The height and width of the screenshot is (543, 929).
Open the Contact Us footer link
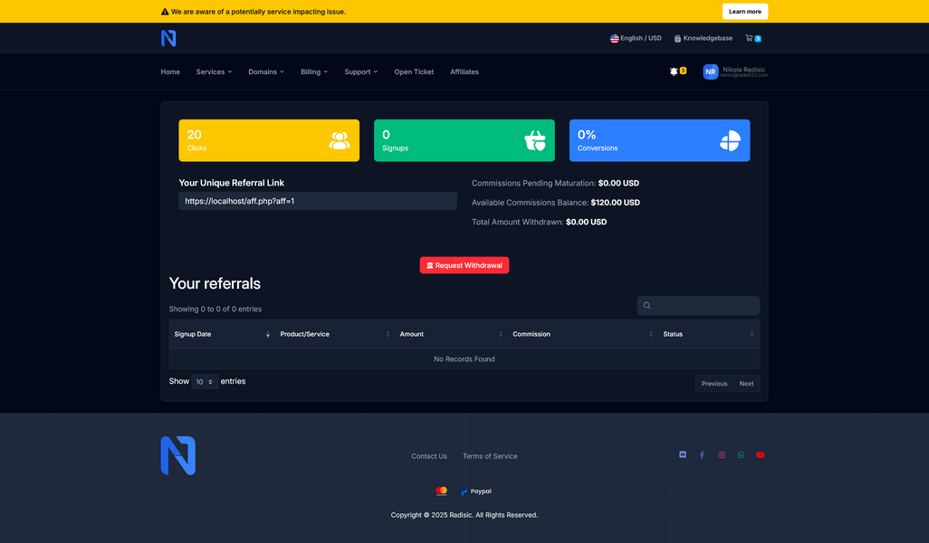[429, 456]
